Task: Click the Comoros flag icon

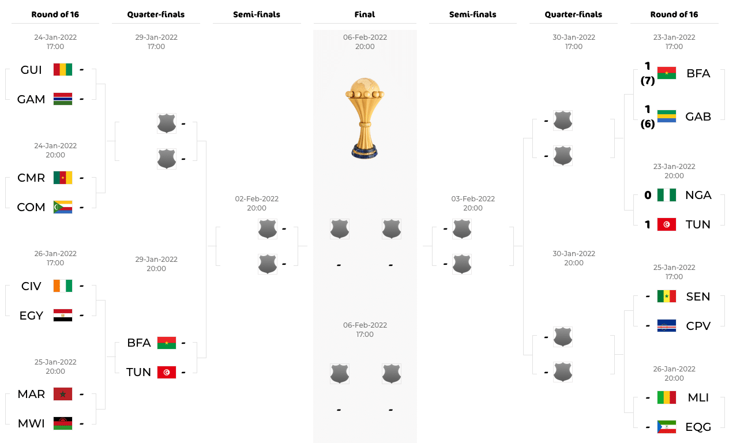Action: click(x=63, y=207)
